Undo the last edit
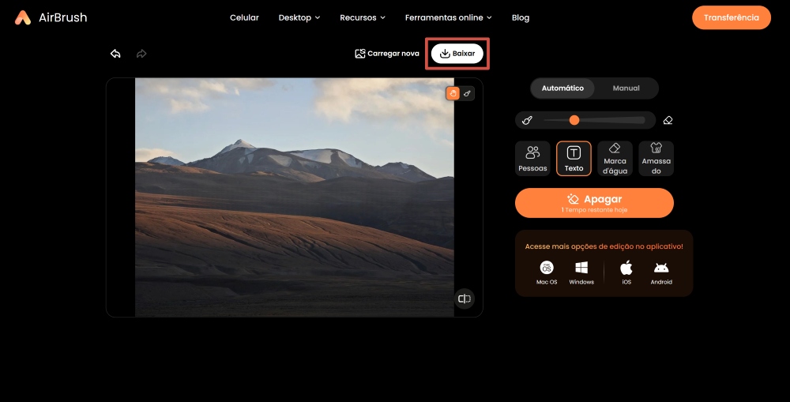 (115, 54)
